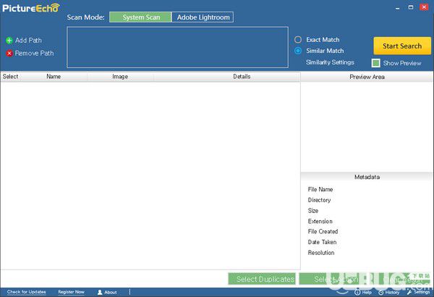Click the Register Now link

click(x=71, y=292)
